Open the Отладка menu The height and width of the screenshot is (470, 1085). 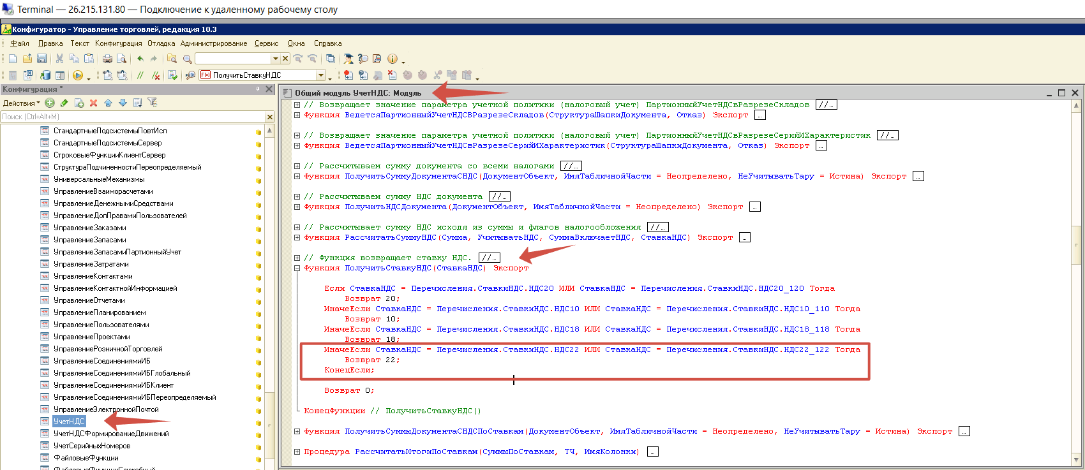[x=161, y=43]
